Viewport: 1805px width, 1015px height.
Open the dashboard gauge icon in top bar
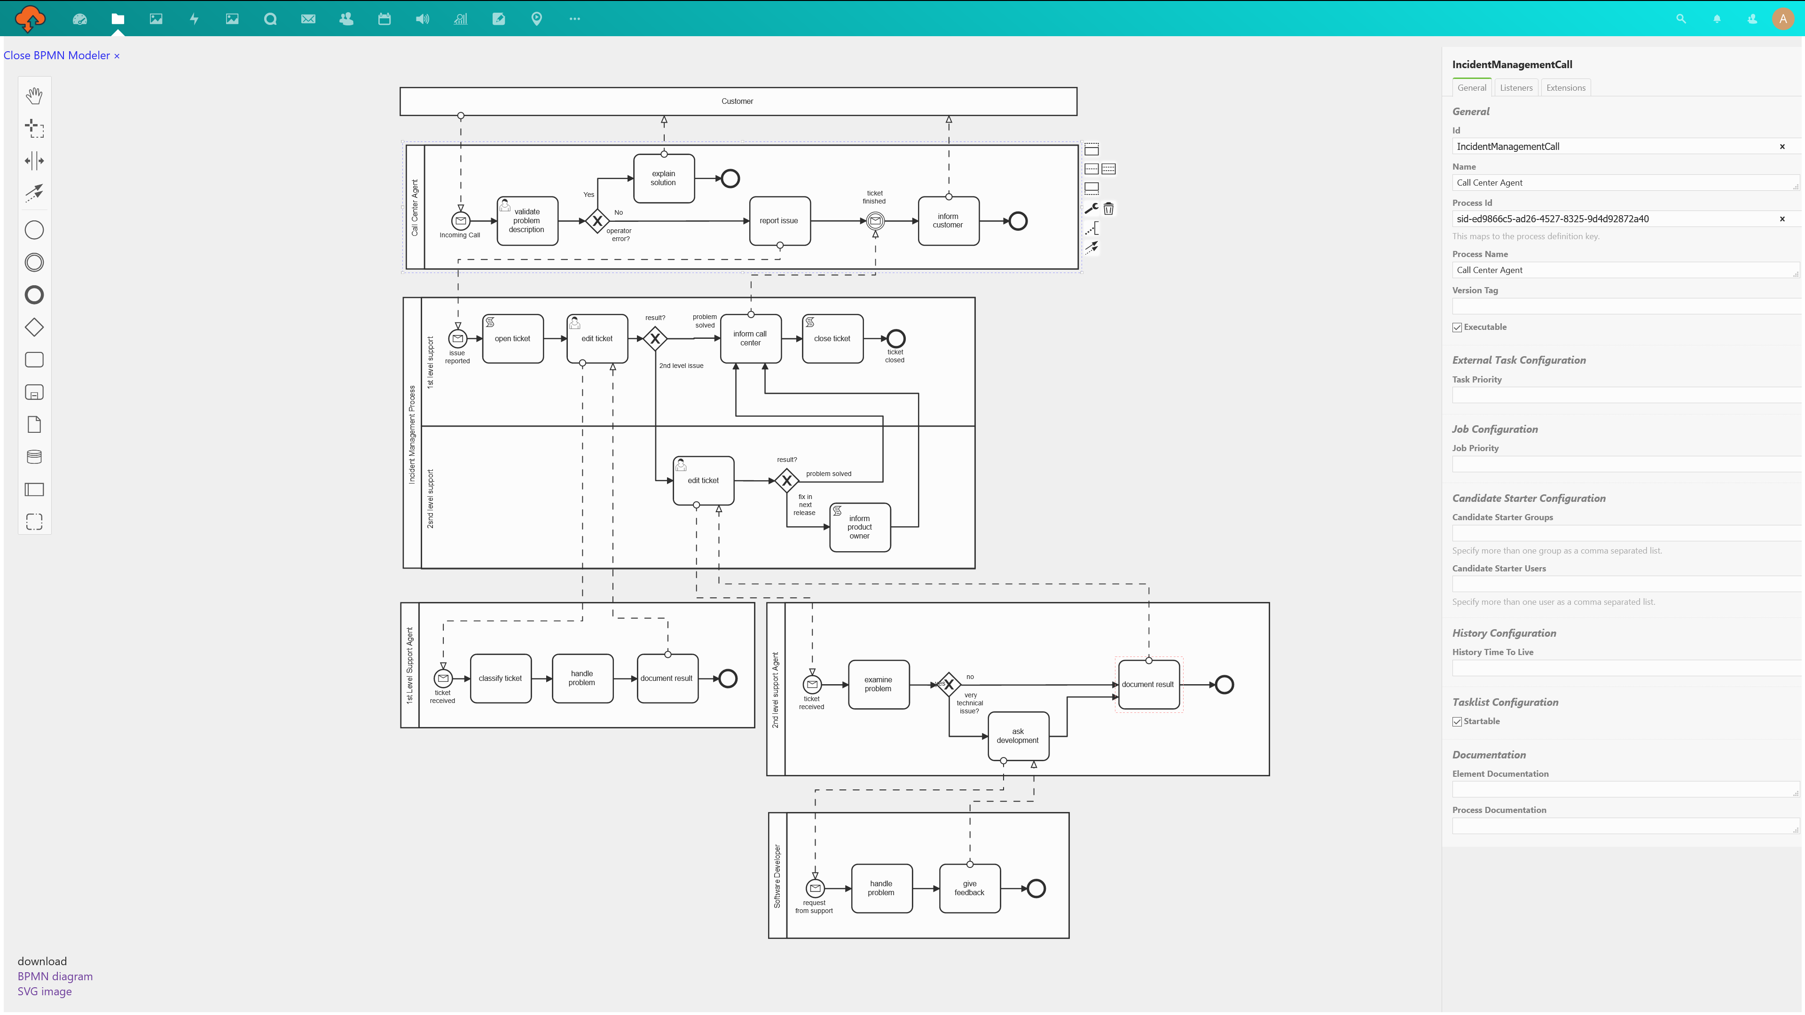[80, 19]
